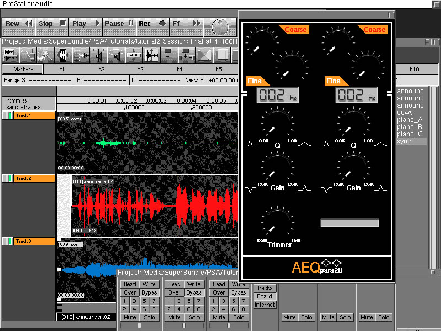Click the left band Gain knob
The height and width of the screenshot is (331, 441).
tap(278, 167)
